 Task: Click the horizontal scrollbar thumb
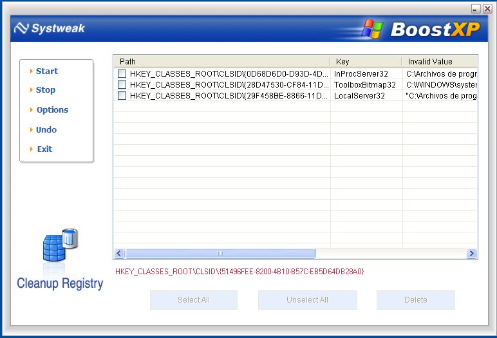tap(220, 254)
